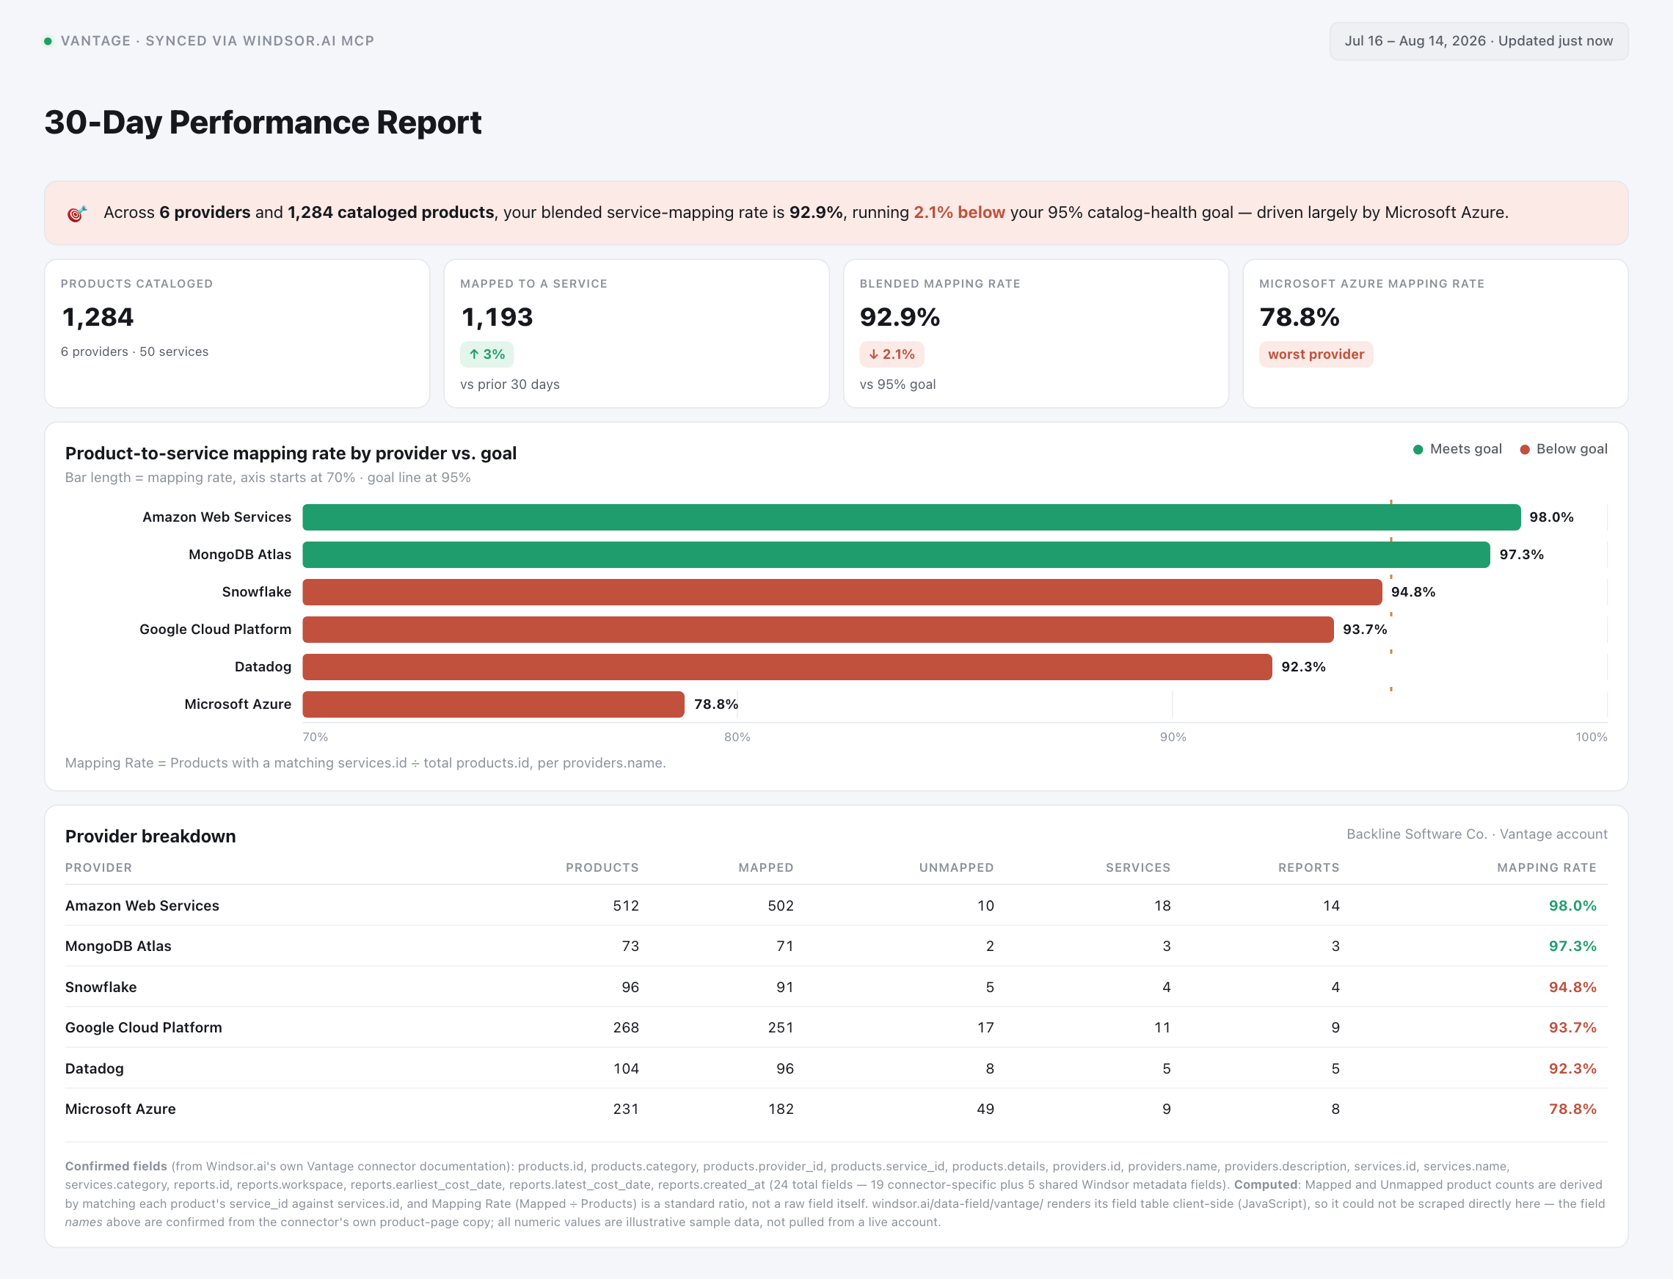This screenshot has width=1673, height=1279.
Task: Click the 30-Day Performance Report title
Action: [x=263, y=123]
